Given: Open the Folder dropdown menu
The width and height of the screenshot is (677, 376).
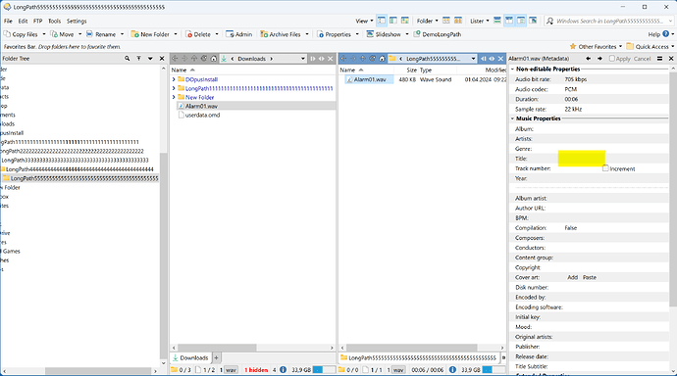Looking at the screenshot, I should pyautogui.click(x=427, y=21).
